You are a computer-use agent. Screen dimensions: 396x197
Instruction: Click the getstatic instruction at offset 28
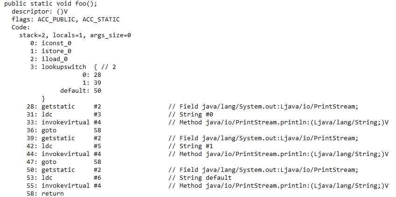coord(58,107)
